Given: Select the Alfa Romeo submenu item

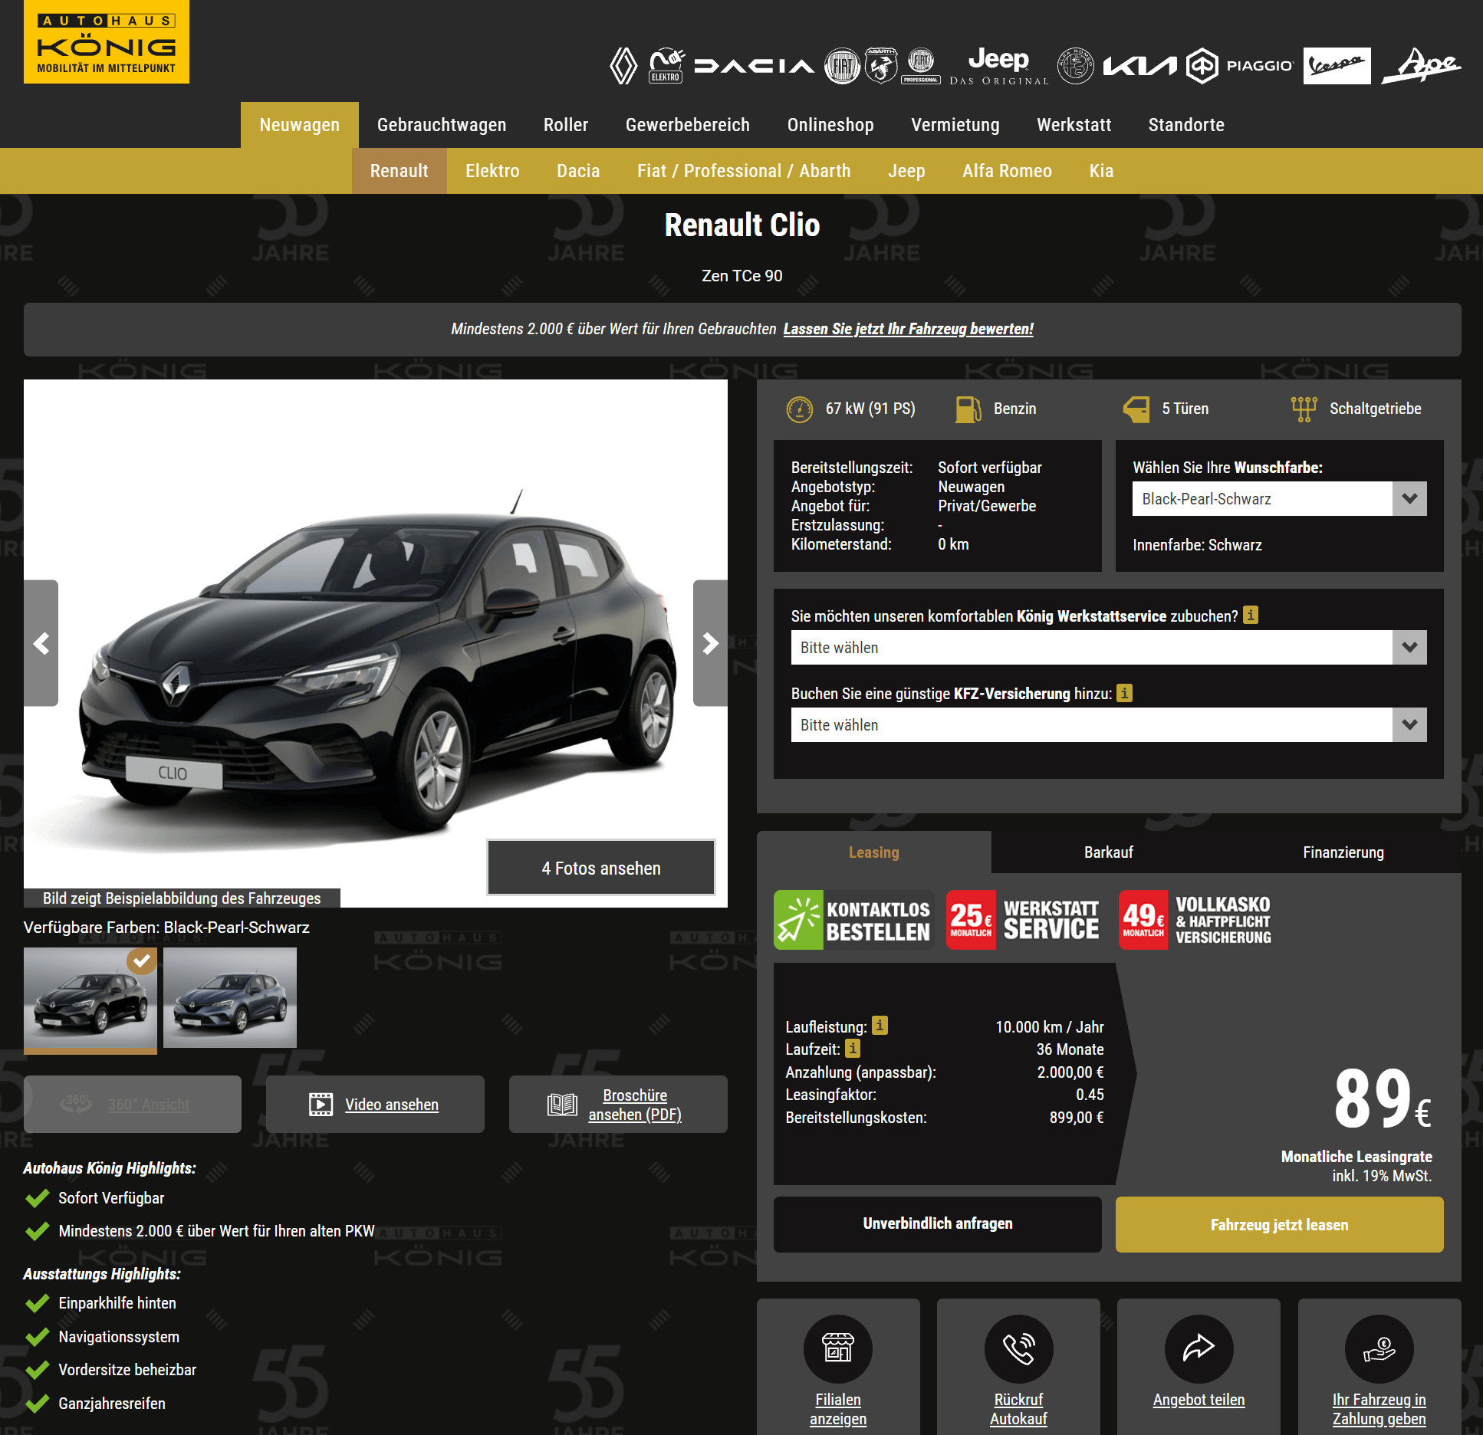Looking at the screenshot, I should [x=1007, y=171].
